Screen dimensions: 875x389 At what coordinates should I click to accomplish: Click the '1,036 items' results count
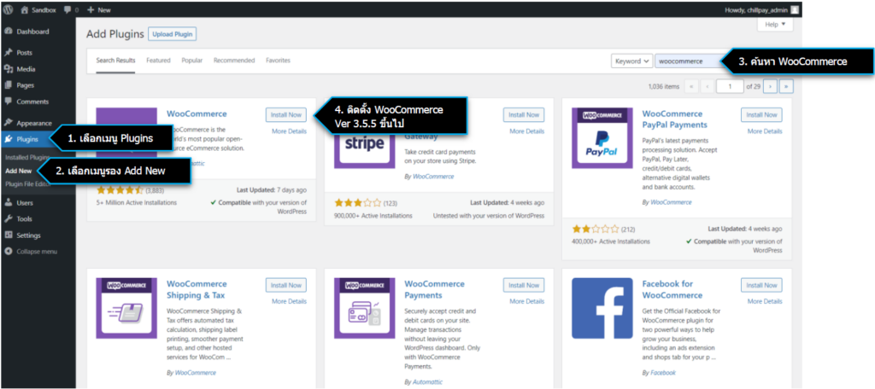(x=664, y=87)
